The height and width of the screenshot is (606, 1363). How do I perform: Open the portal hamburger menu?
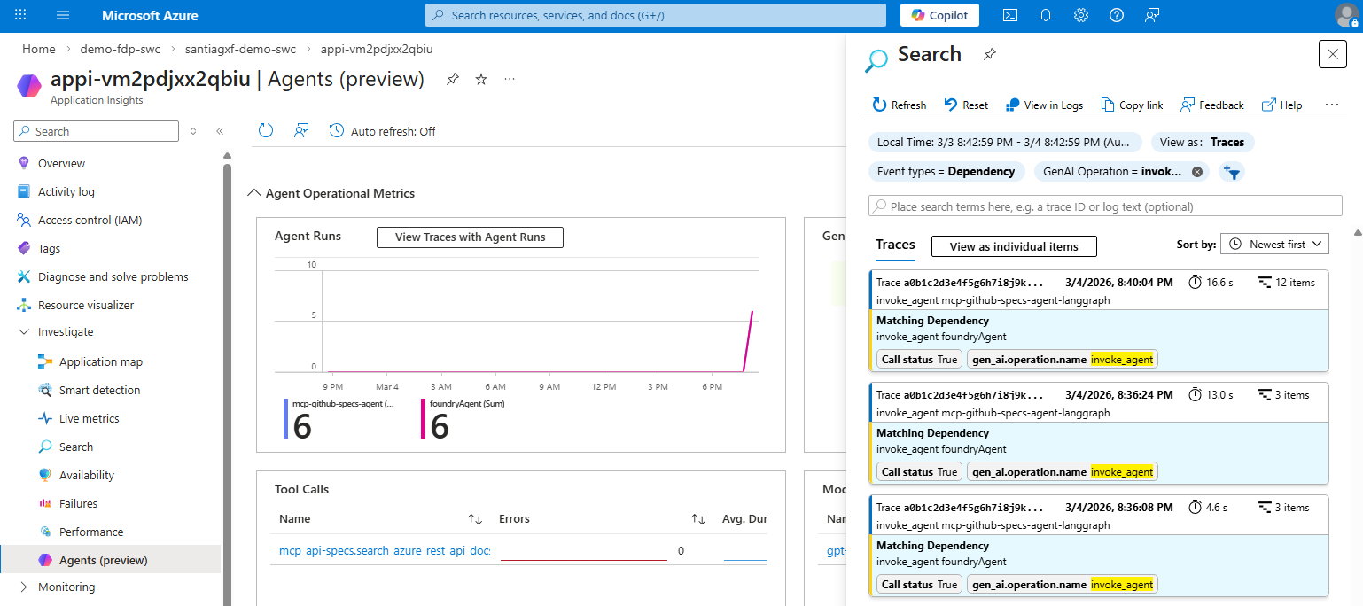63,15
